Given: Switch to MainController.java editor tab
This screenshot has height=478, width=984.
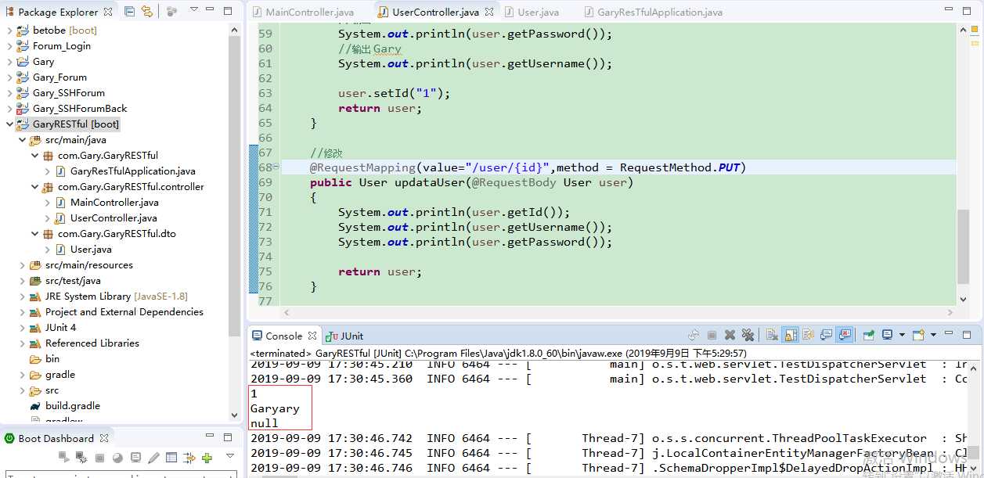Looking at the screenshot, I should click(303, 13).
